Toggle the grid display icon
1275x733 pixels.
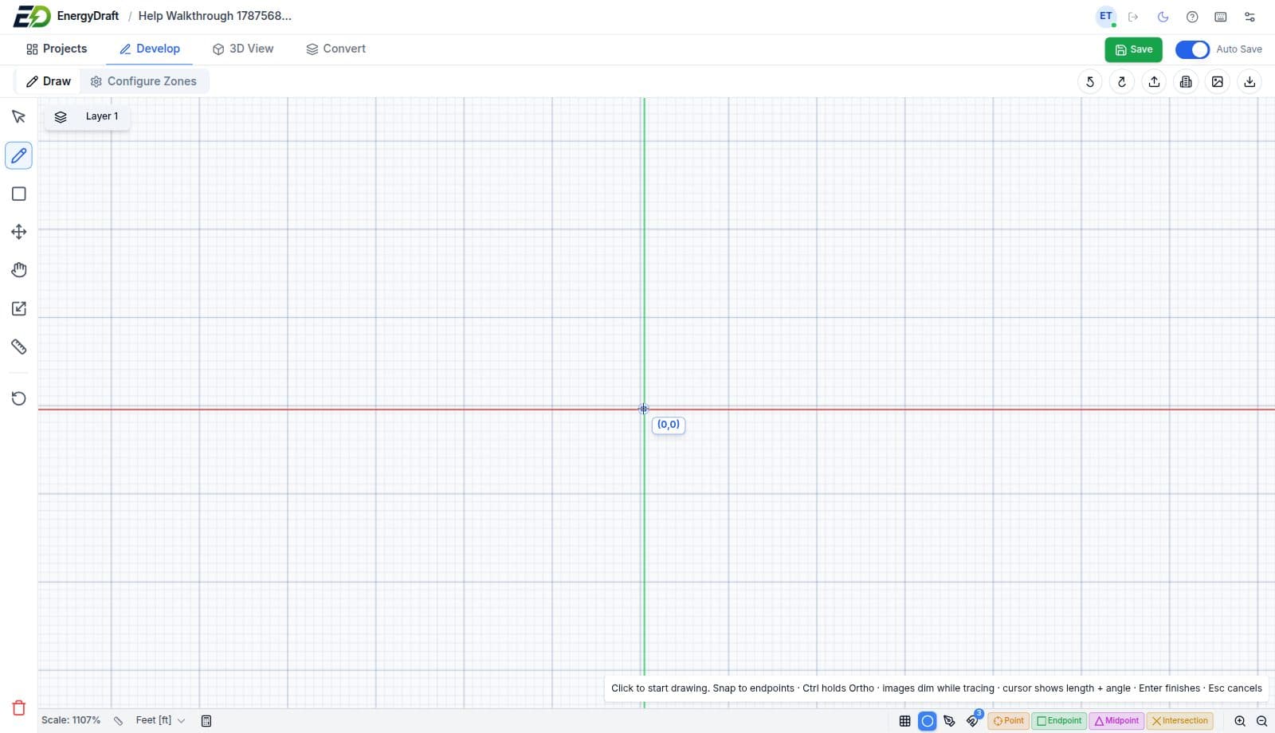click(x=905, y=721)
